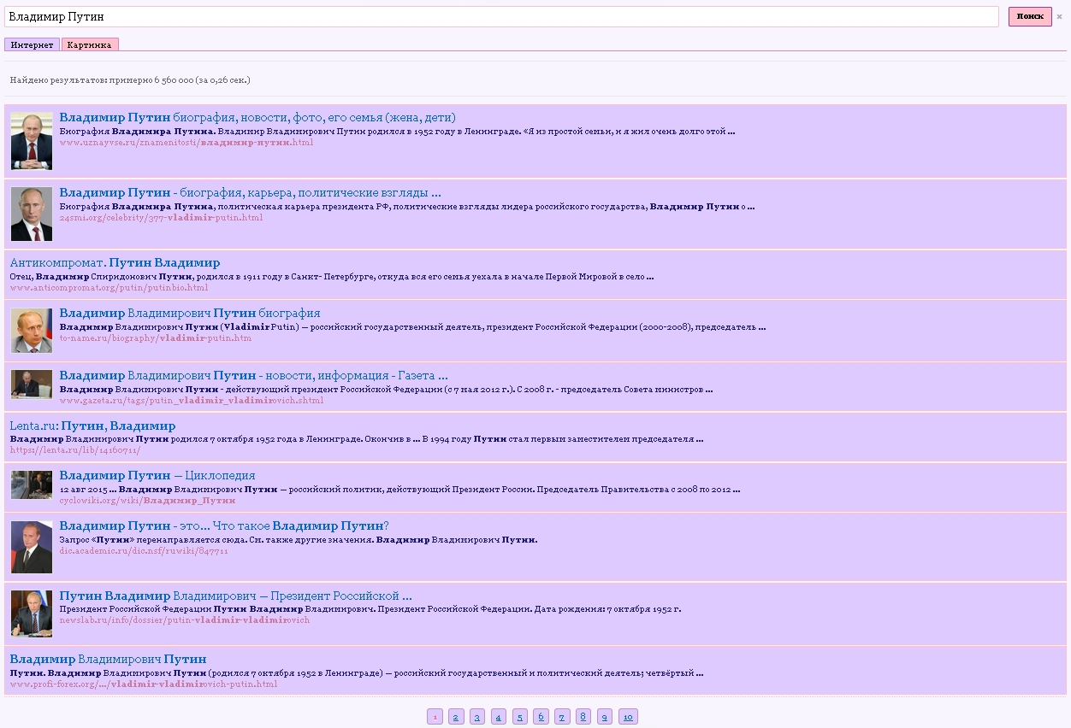The width and height of the screenshot is (1071, 728).
Task: Click thumbnail beside the to-name.ru result
Action: coord(32,331)
